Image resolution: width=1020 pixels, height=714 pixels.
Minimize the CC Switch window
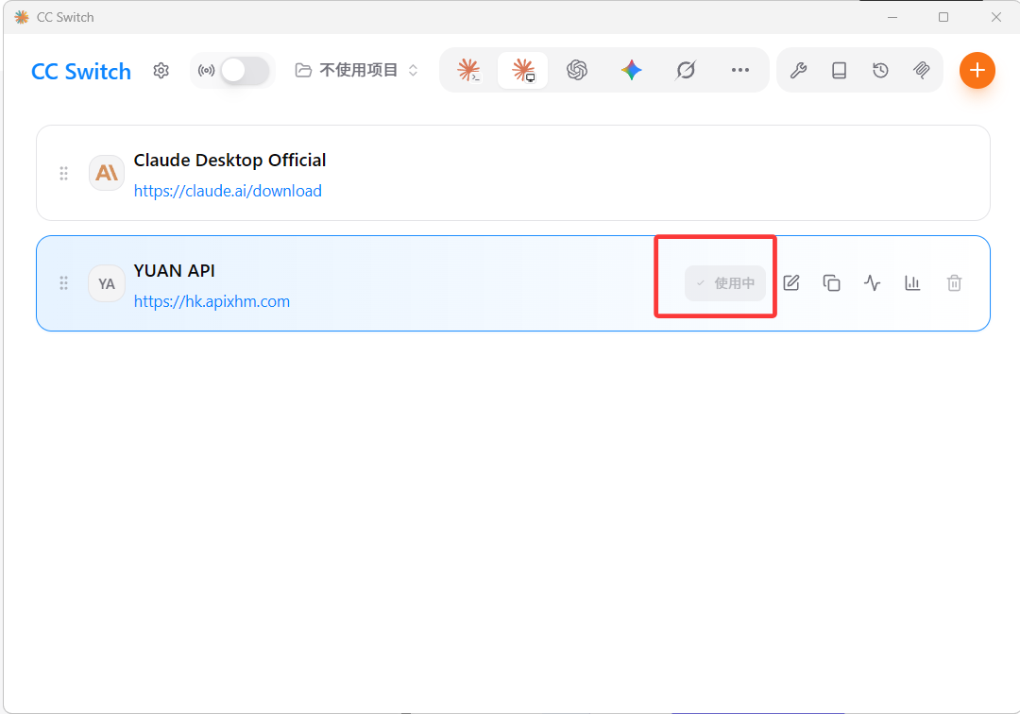[892, 17]
